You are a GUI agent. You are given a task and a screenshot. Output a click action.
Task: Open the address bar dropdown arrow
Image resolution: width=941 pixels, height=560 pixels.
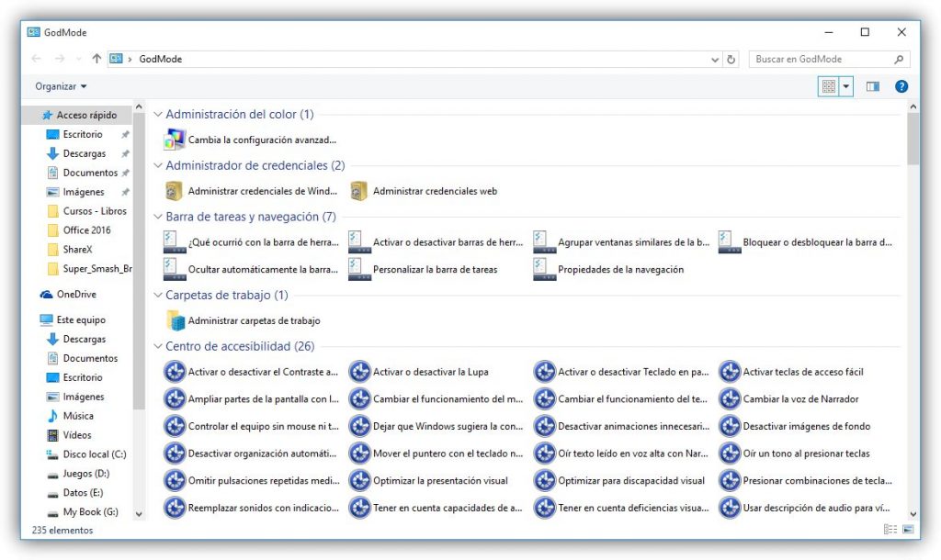click(x=715, y=59)
